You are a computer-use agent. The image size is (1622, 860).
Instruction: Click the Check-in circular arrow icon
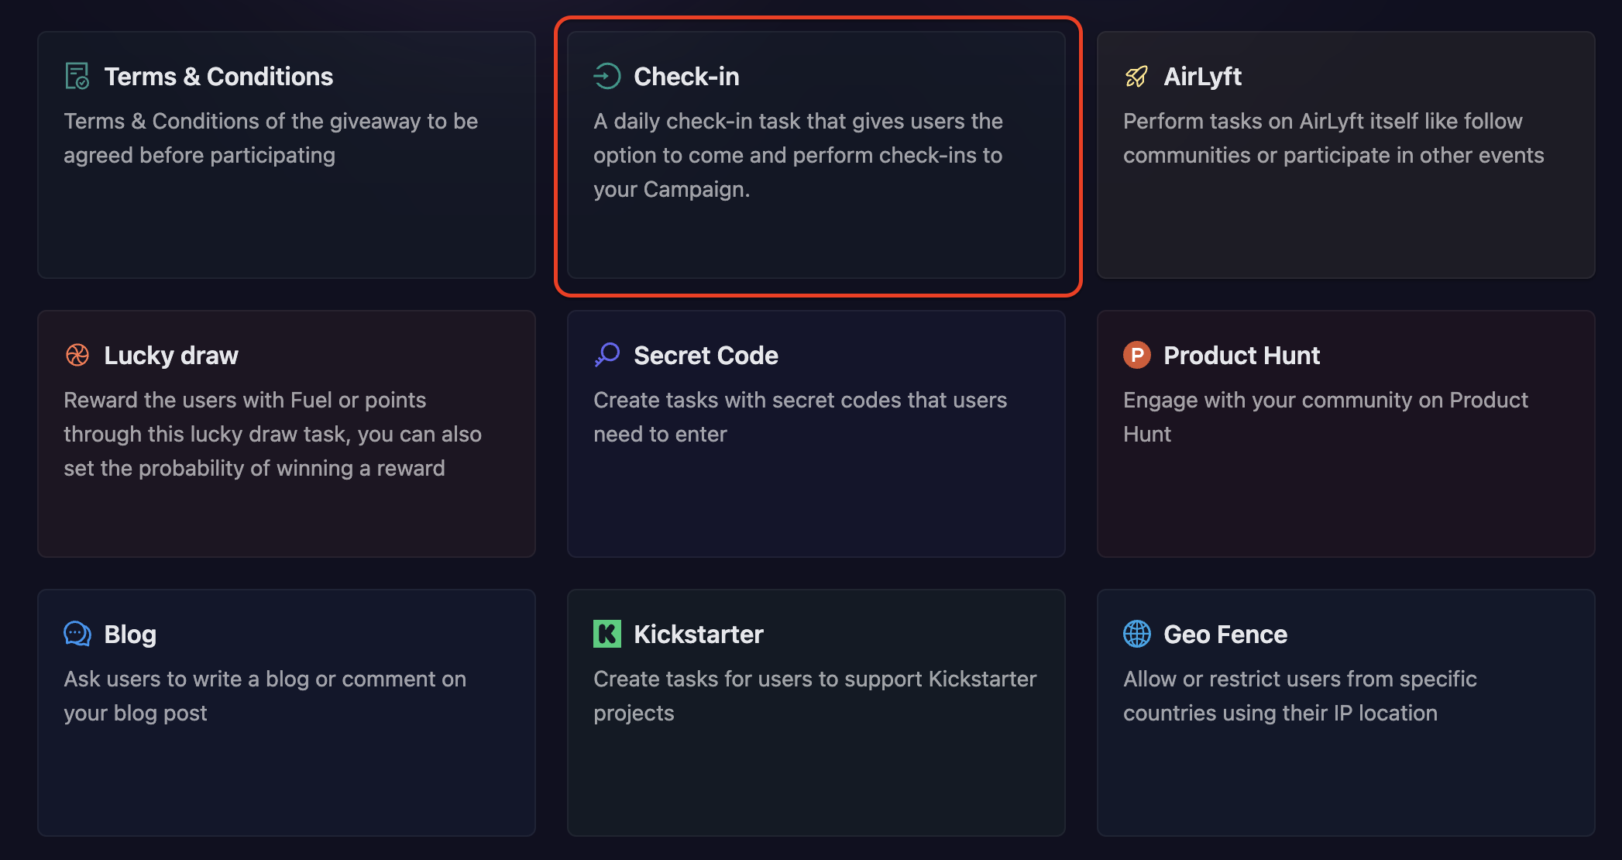click(607, 76)
